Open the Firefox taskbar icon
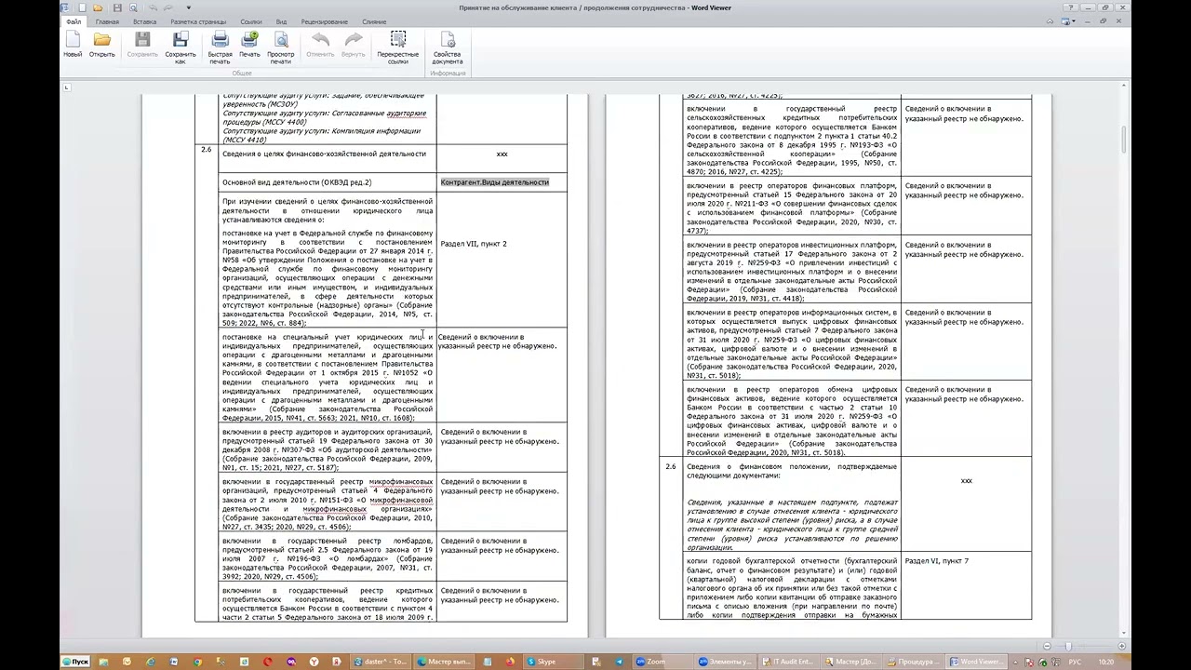Viewport: 1191px width, 670px height. (510, 662)
